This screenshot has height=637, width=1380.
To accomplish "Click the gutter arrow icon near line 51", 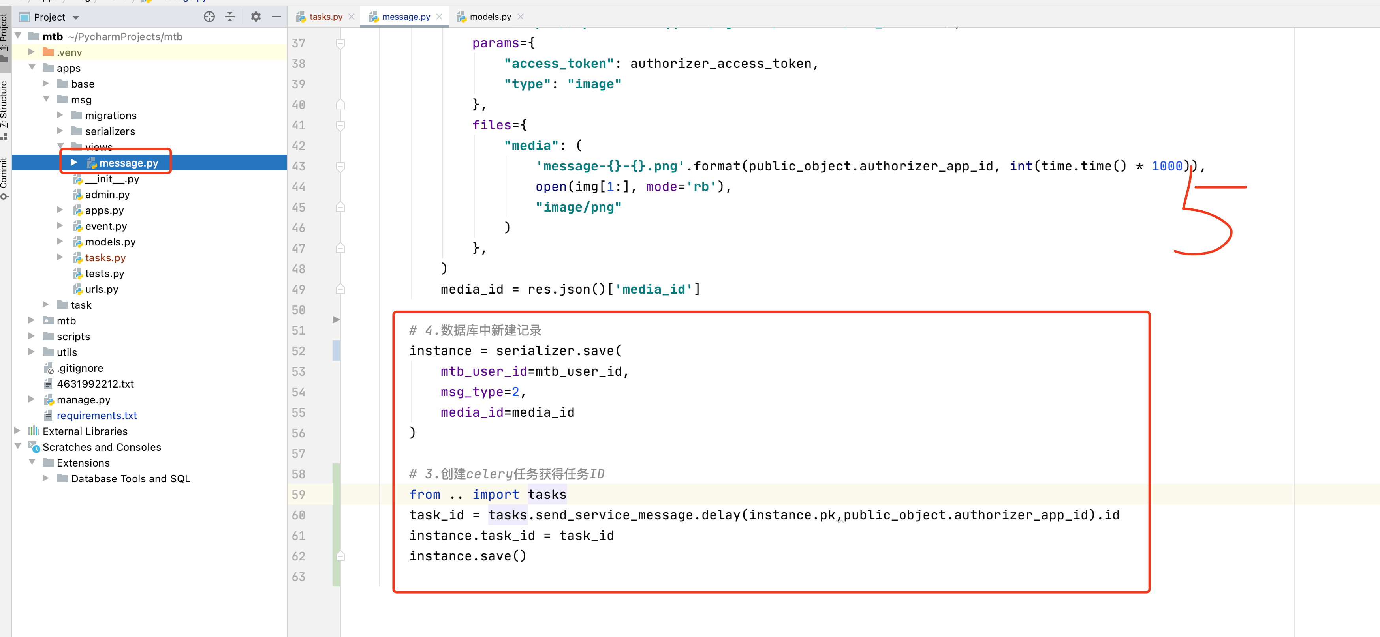I will 336,320.
